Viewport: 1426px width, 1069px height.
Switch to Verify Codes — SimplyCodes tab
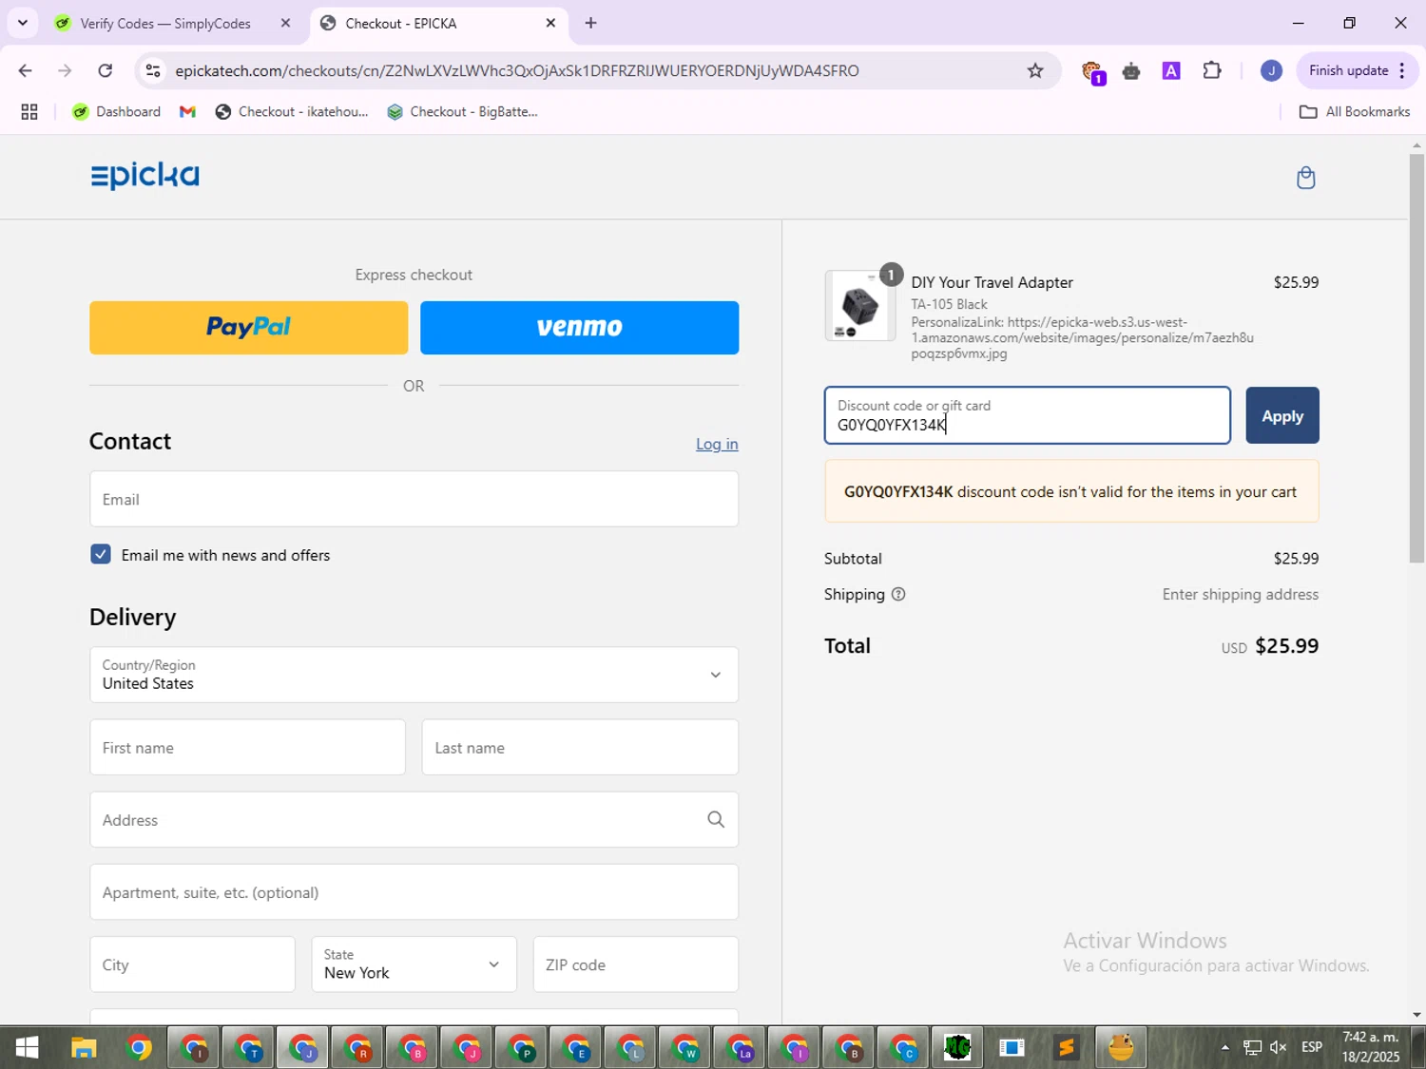(164, 24)
